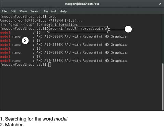This screenshot has height=127, width=164.
Task: Open the Edit menu
Action: coord(13,11)
